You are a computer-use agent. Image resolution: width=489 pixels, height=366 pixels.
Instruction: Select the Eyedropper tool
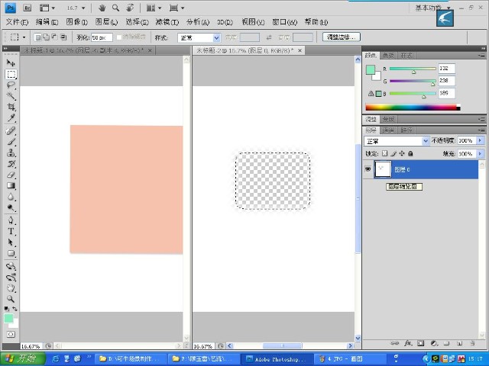pos(11,119)
